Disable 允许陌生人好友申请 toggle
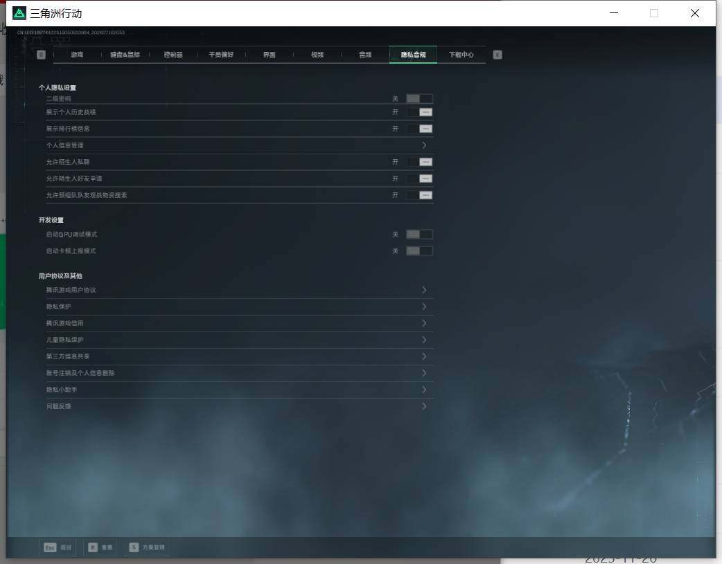Screen dimensions: 722x564 pos(419,179)
